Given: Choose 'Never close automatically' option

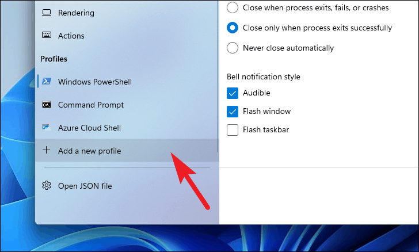Looking at the screenshot, I should [232, 48].
